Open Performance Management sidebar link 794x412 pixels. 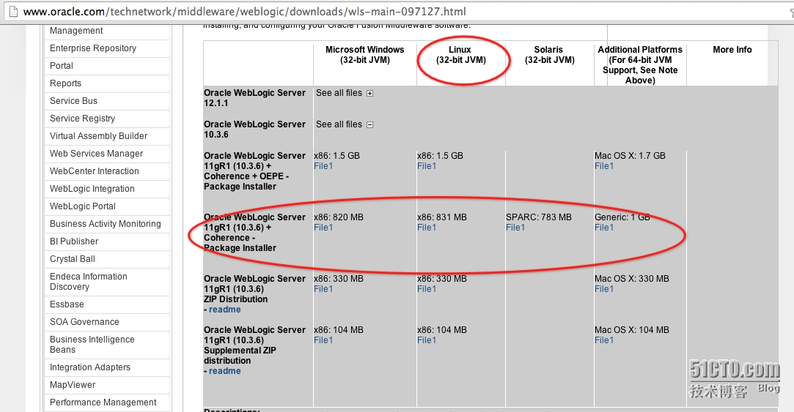coord(103,402)
